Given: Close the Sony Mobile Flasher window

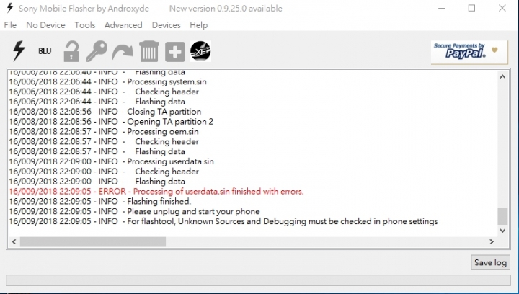Looking at the screenshot, I should [502, 8].
